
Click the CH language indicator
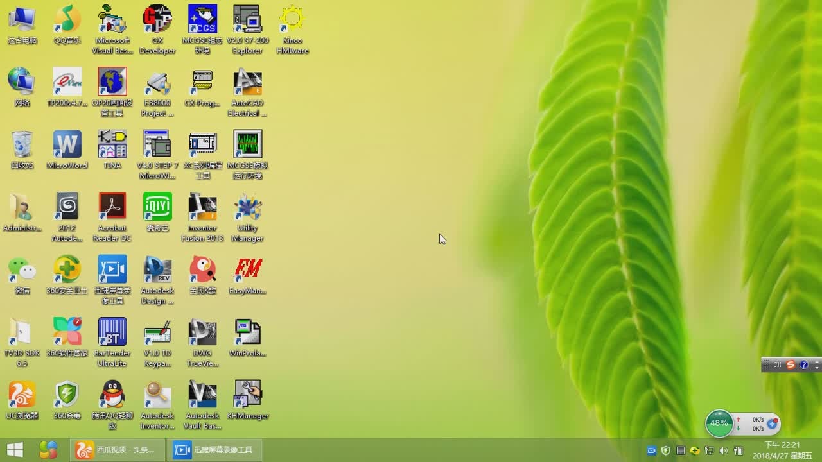pyautogui.click(x=777, y=364)
